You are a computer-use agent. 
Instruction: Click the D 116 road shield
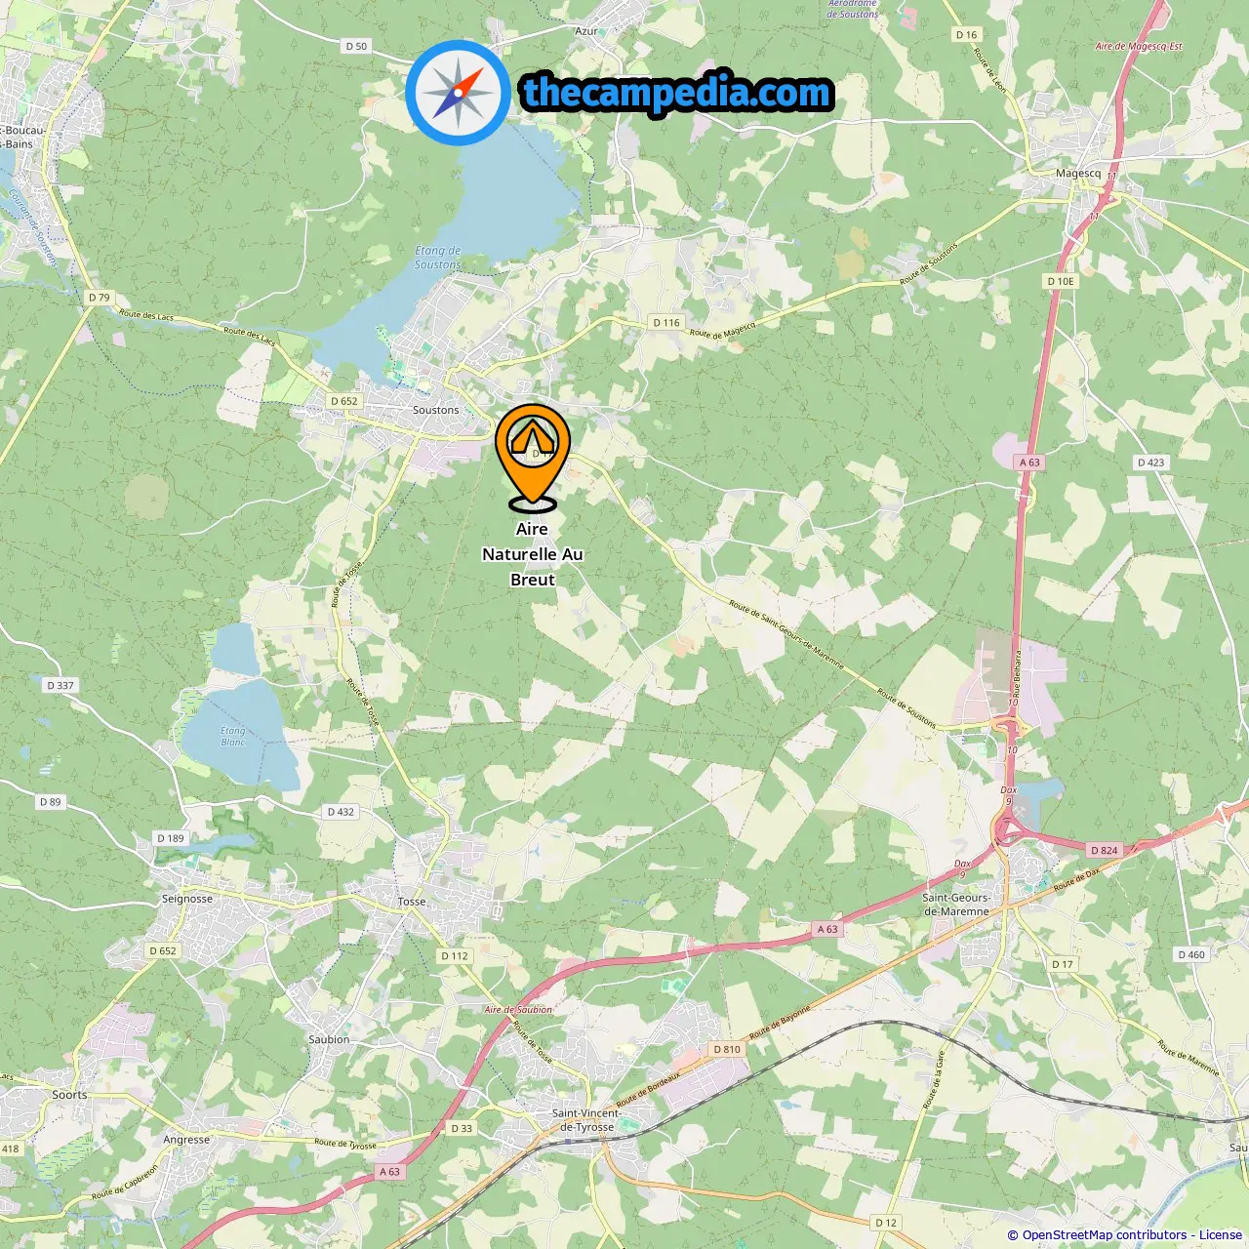point(666,322)
